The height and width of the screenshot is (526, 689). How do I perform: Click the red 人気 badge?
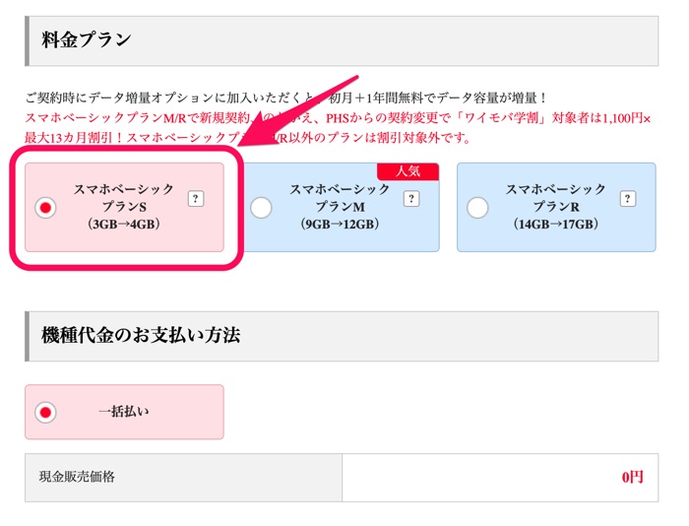408,171
